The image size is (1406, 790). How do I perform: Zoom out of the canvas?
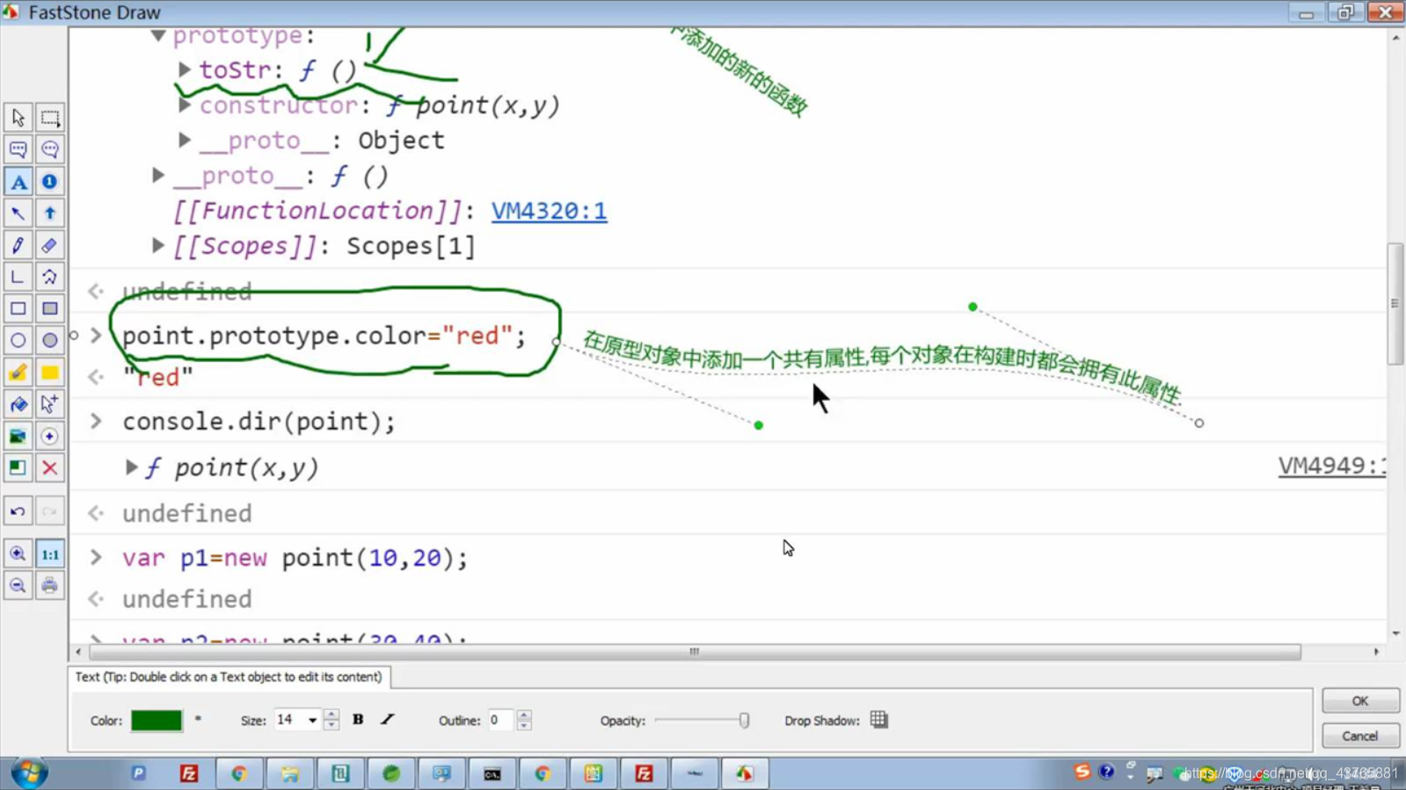[18, 585]
